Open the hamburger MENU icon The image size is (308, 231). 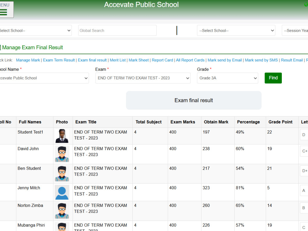[x=3, y=12]
